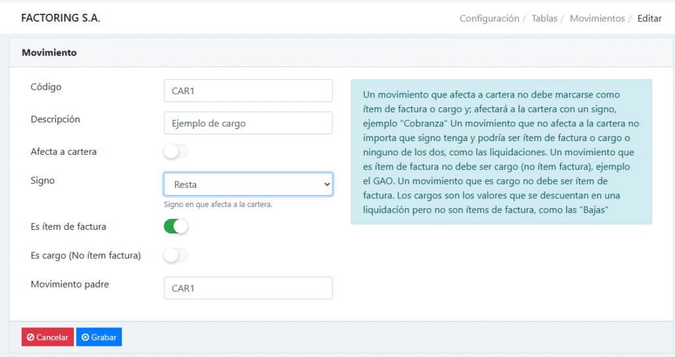Open the Signo dropdown showing Resta

(x=248, y=185)
